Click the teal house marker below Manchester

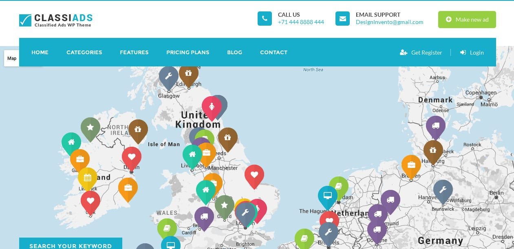[x=205, y=191]
